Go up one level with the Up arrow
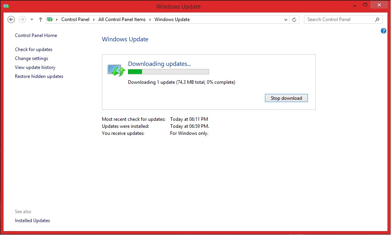This screenshot has width=391, height=235. click(x=41, y=19)
